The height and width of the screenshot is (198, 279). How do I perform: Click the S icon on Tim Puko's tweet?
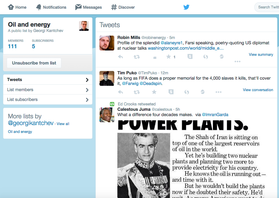pos(171,92)
